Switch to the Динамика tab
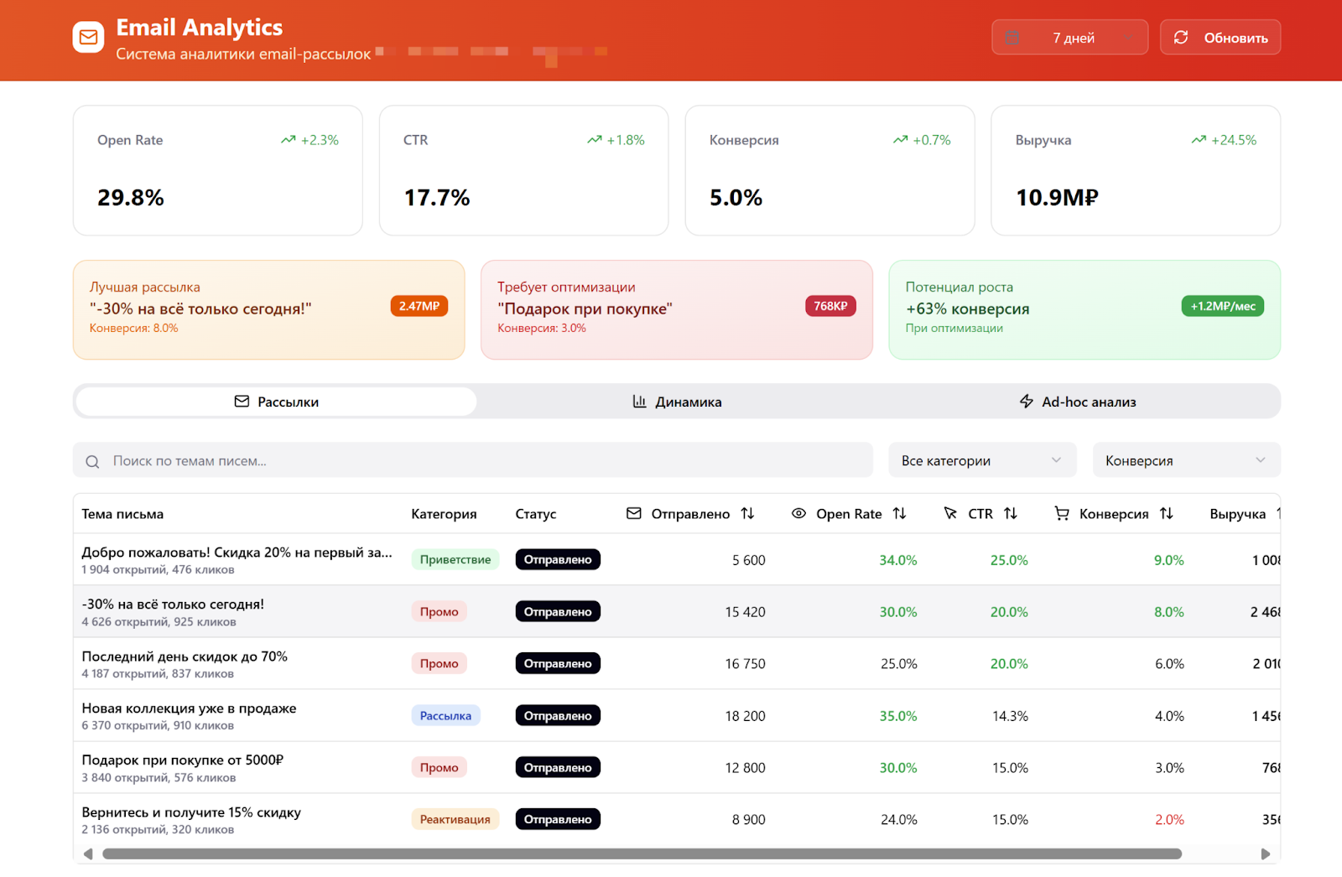Image resolution: width=1342 pixels, height=877 pixels. point(677,402)
